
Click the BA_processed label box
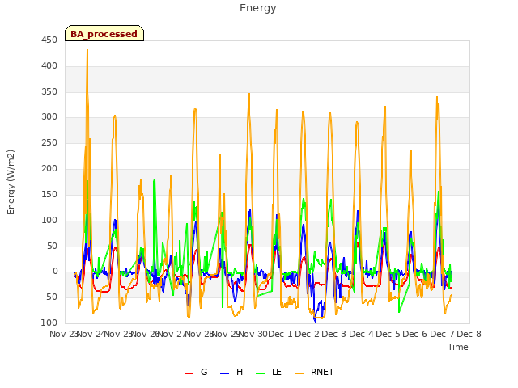click(104, 33)
